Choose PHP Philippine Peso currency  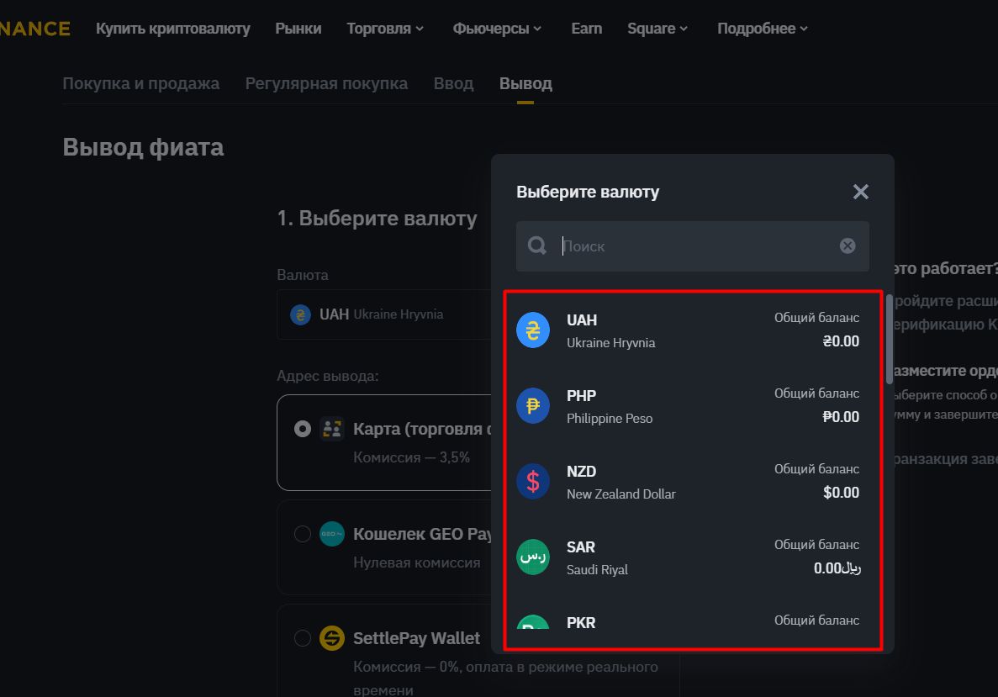[693, 406]
